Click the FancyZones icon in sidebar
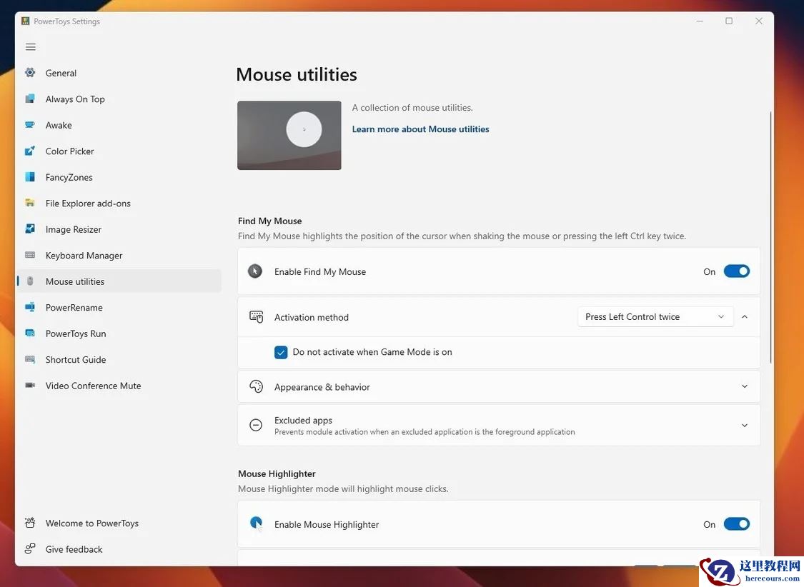The height and width of the screenshot is (587, 804). click(30, 177)
